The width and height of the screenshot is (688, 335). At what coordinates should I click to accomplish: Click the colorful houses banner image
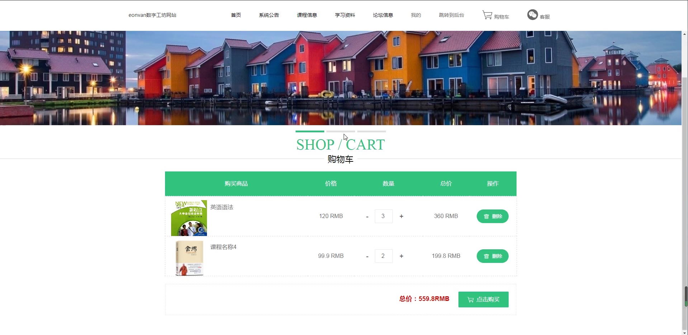point(340,78)
